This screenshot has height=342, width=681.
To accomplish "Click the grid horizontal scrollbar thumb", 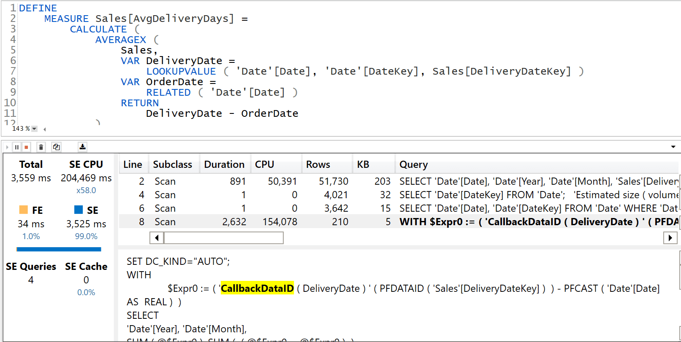I will (224, 238).
